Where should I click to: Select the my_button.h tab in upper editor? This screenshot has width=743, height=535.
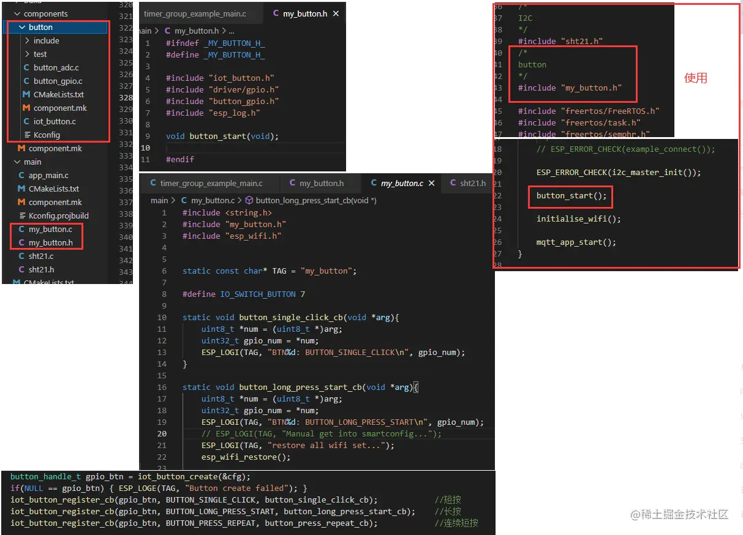(x=304, y=13)
